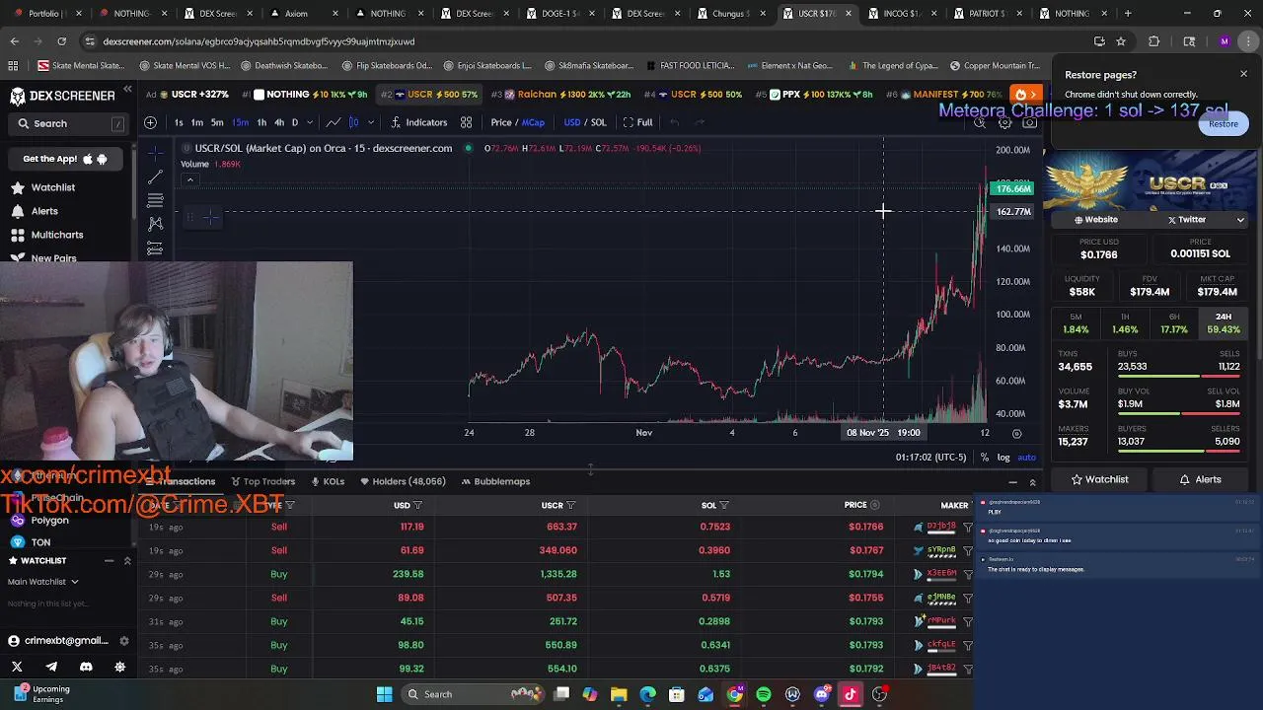
Task: Toggle auto scale on chart
Action: point(1026,458)
